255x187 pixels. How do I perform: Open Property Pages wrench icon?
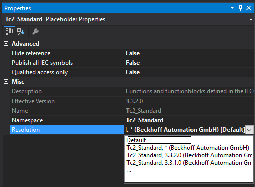pos(35,32)
